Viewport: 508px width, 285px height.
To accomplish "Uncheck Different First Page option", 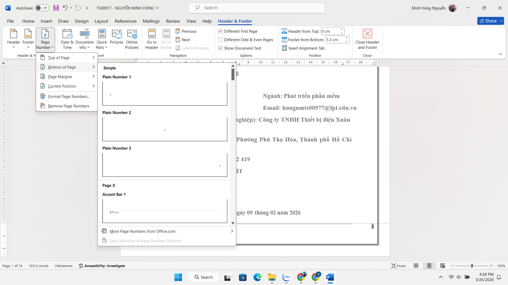I will click(220, 31).
